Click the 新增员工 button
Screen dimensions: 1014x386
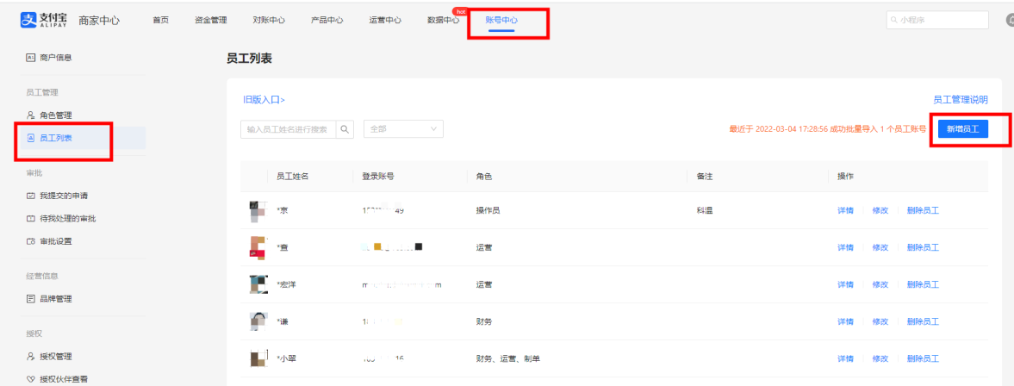(963, 128)
